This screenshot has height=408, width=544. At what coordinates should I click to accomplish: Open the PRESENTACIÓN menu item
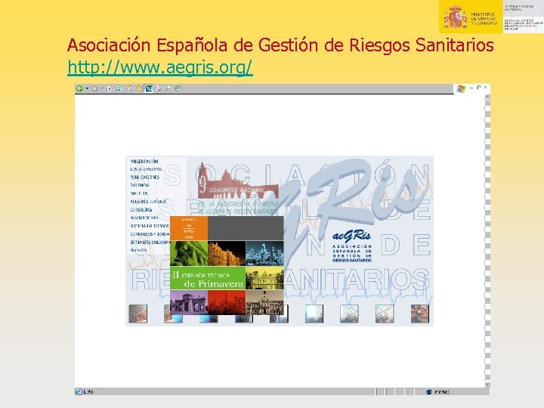click(144, 162)
